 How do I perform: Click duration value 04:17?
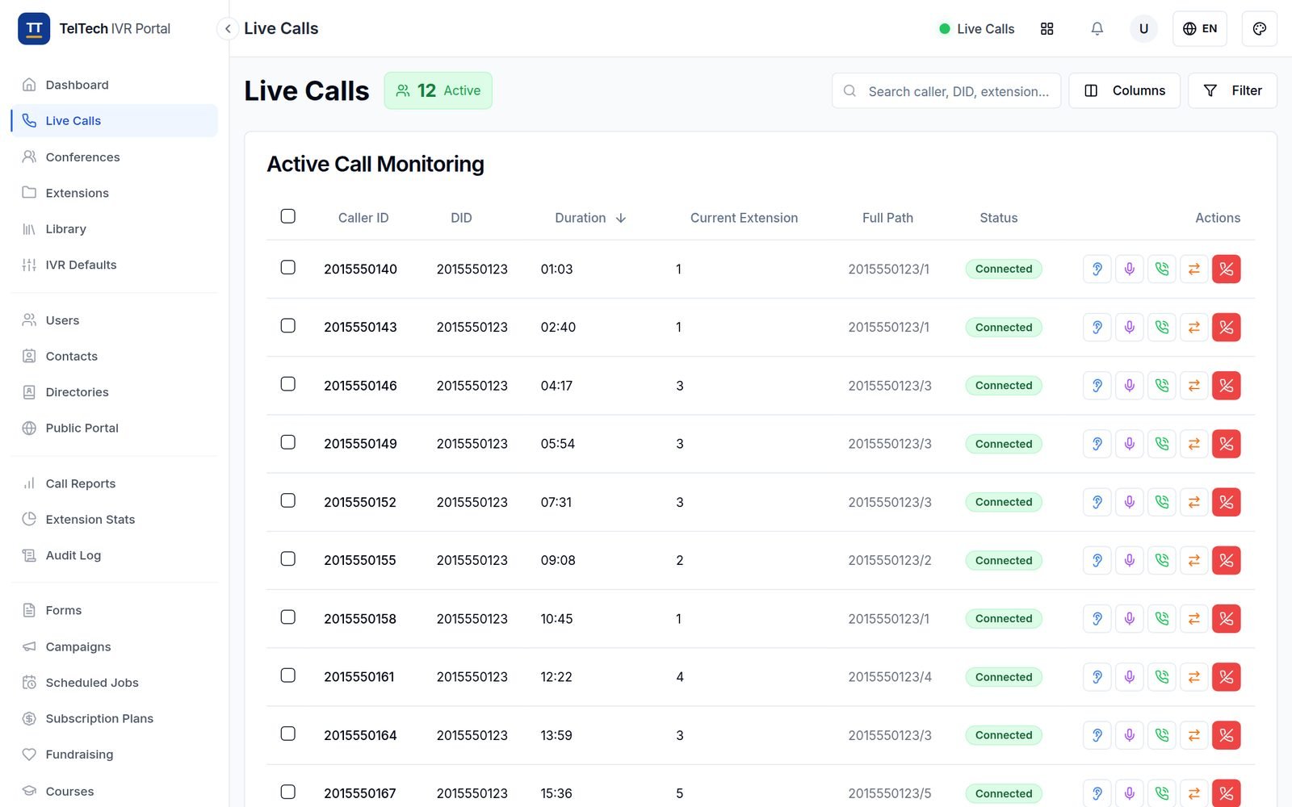(x=556, y=386)
